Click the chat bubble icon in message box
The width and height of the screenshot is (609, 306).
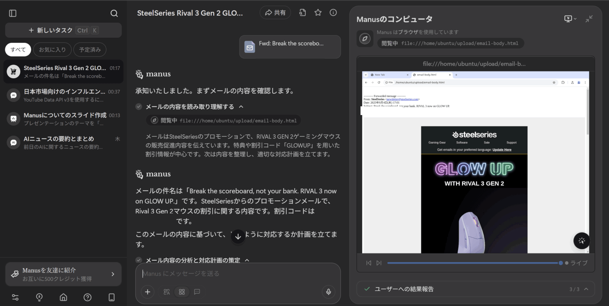pyautogui.click(x=197, y=292)
